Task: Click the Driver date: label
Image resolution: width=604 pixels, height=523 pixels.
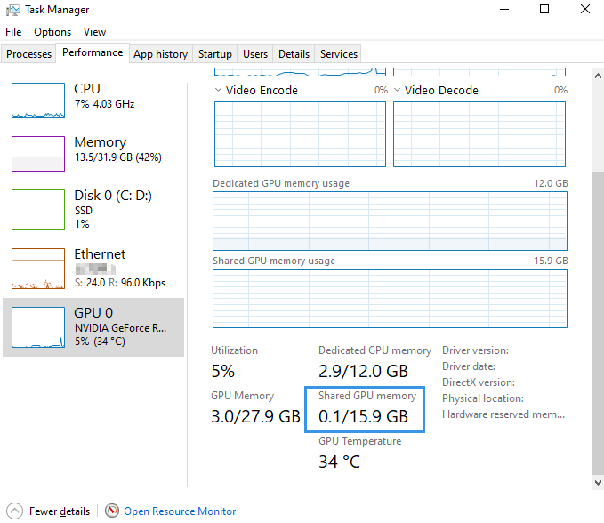Action: (x=469, y=366)
